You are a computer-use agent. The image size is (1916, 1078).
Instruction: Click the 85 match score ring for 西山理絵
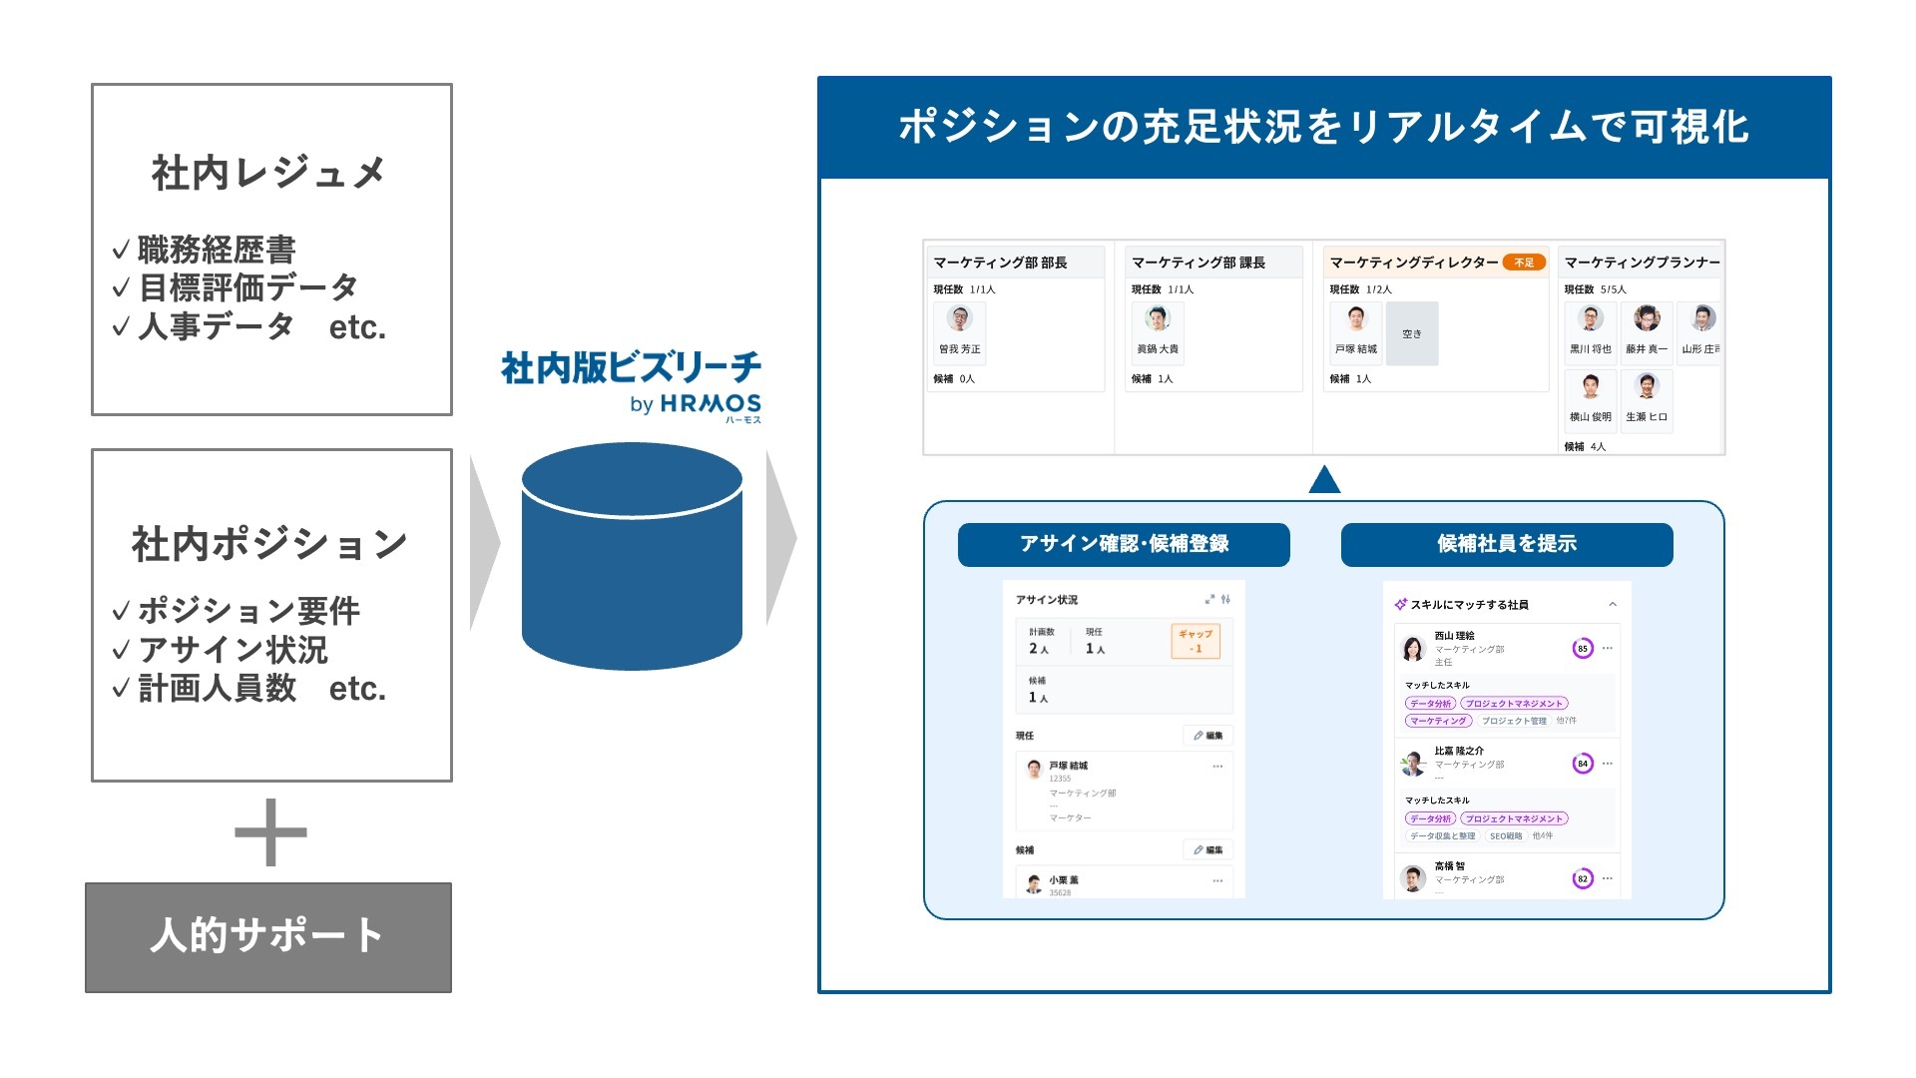click(1583, 648)
